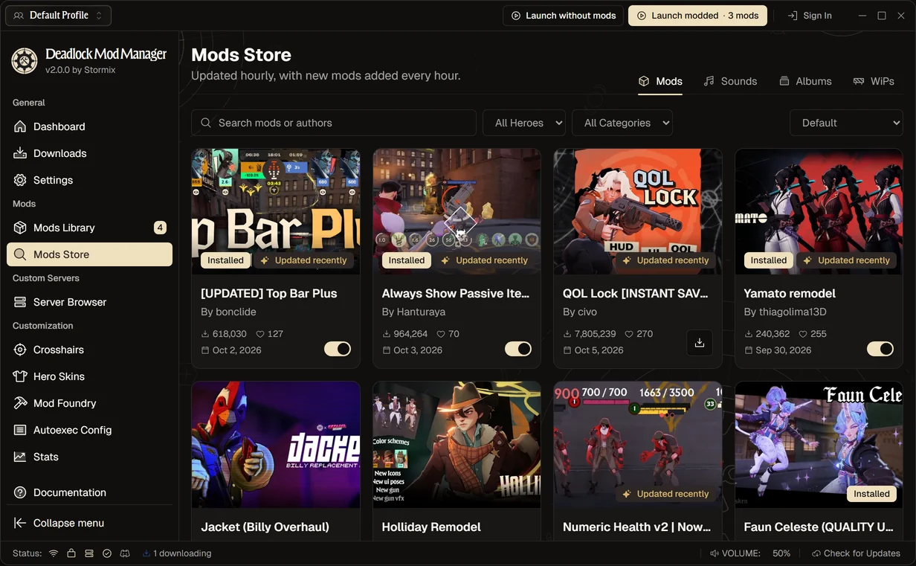The height and width of the screenshot is (566, 916).
Task: Open the Faun Celeste mod thumbnail
Action: point(819,445)
